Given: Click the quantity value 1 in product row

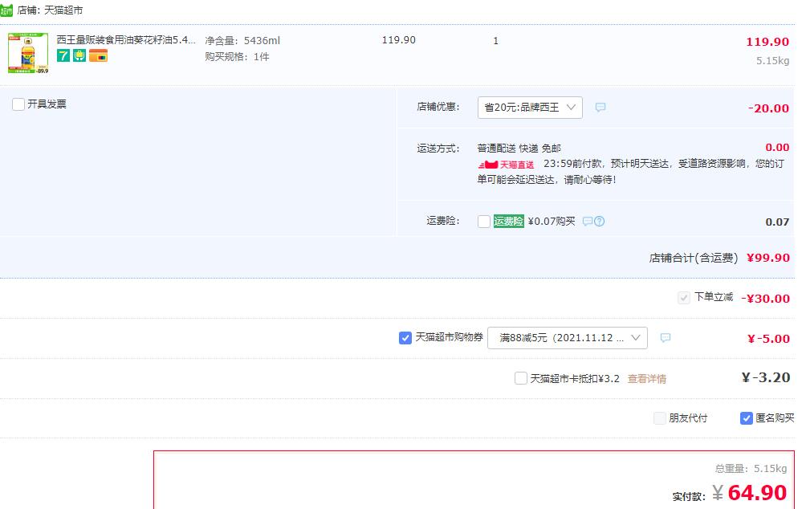Looking at the screenshot, I should (x=495, y=40).
